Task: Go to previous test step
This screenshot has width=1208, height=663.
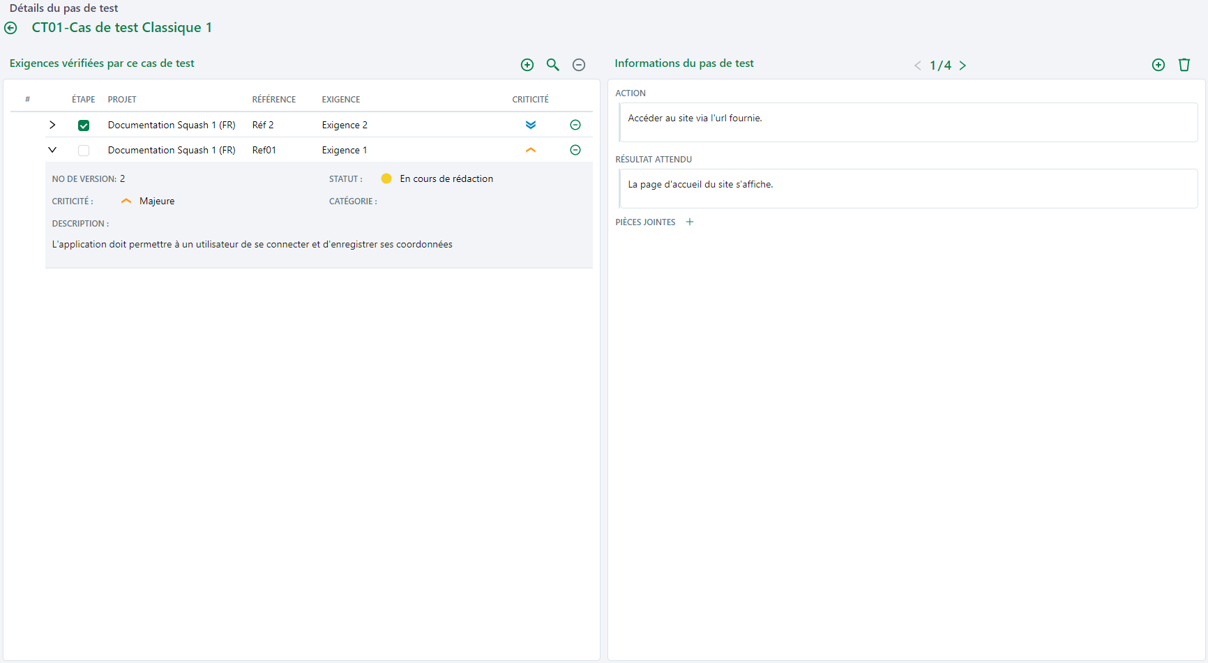Action: [917, 66]
